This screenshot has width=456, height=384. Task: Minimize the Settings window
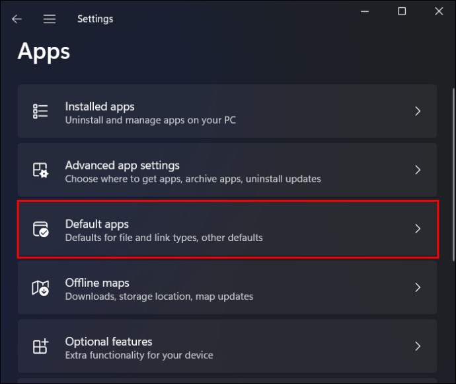[365, 11]
